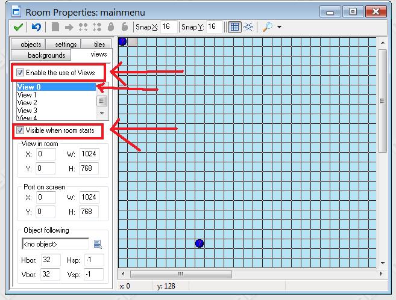Viewport: 396px width, 300px height.
Task: Select View 1 in the list
Action: [x=27, y=95]
